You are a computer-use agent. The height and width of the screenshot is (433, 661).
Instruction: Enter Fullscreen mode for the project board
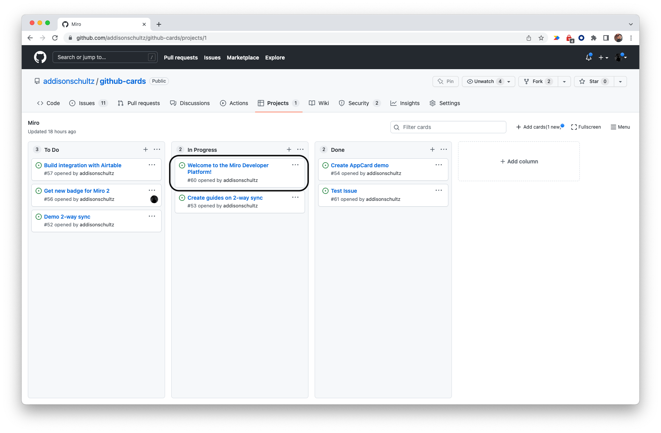(x=586, y=127)
